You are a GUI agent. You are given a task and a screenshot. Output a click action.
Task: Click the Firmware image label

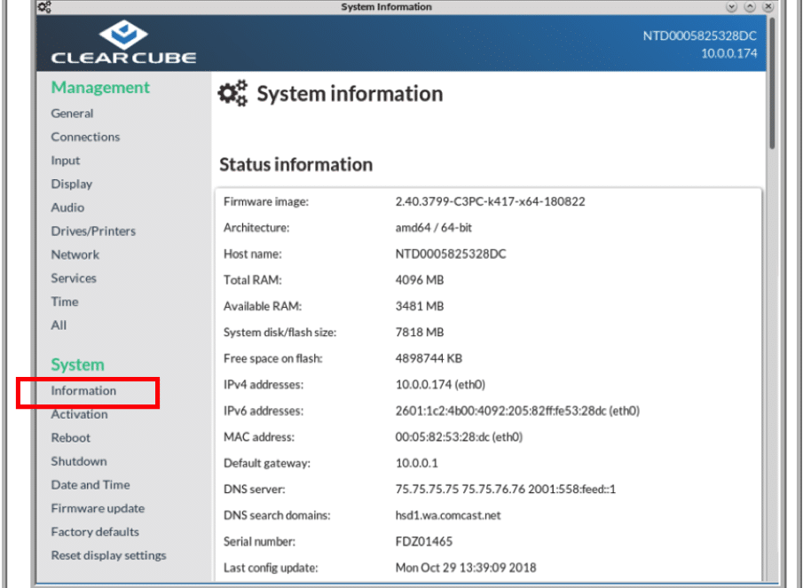click(x=266, y=201)
